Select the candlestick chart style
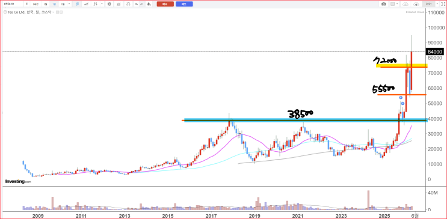447x219 pixels. tap(77, 4)
